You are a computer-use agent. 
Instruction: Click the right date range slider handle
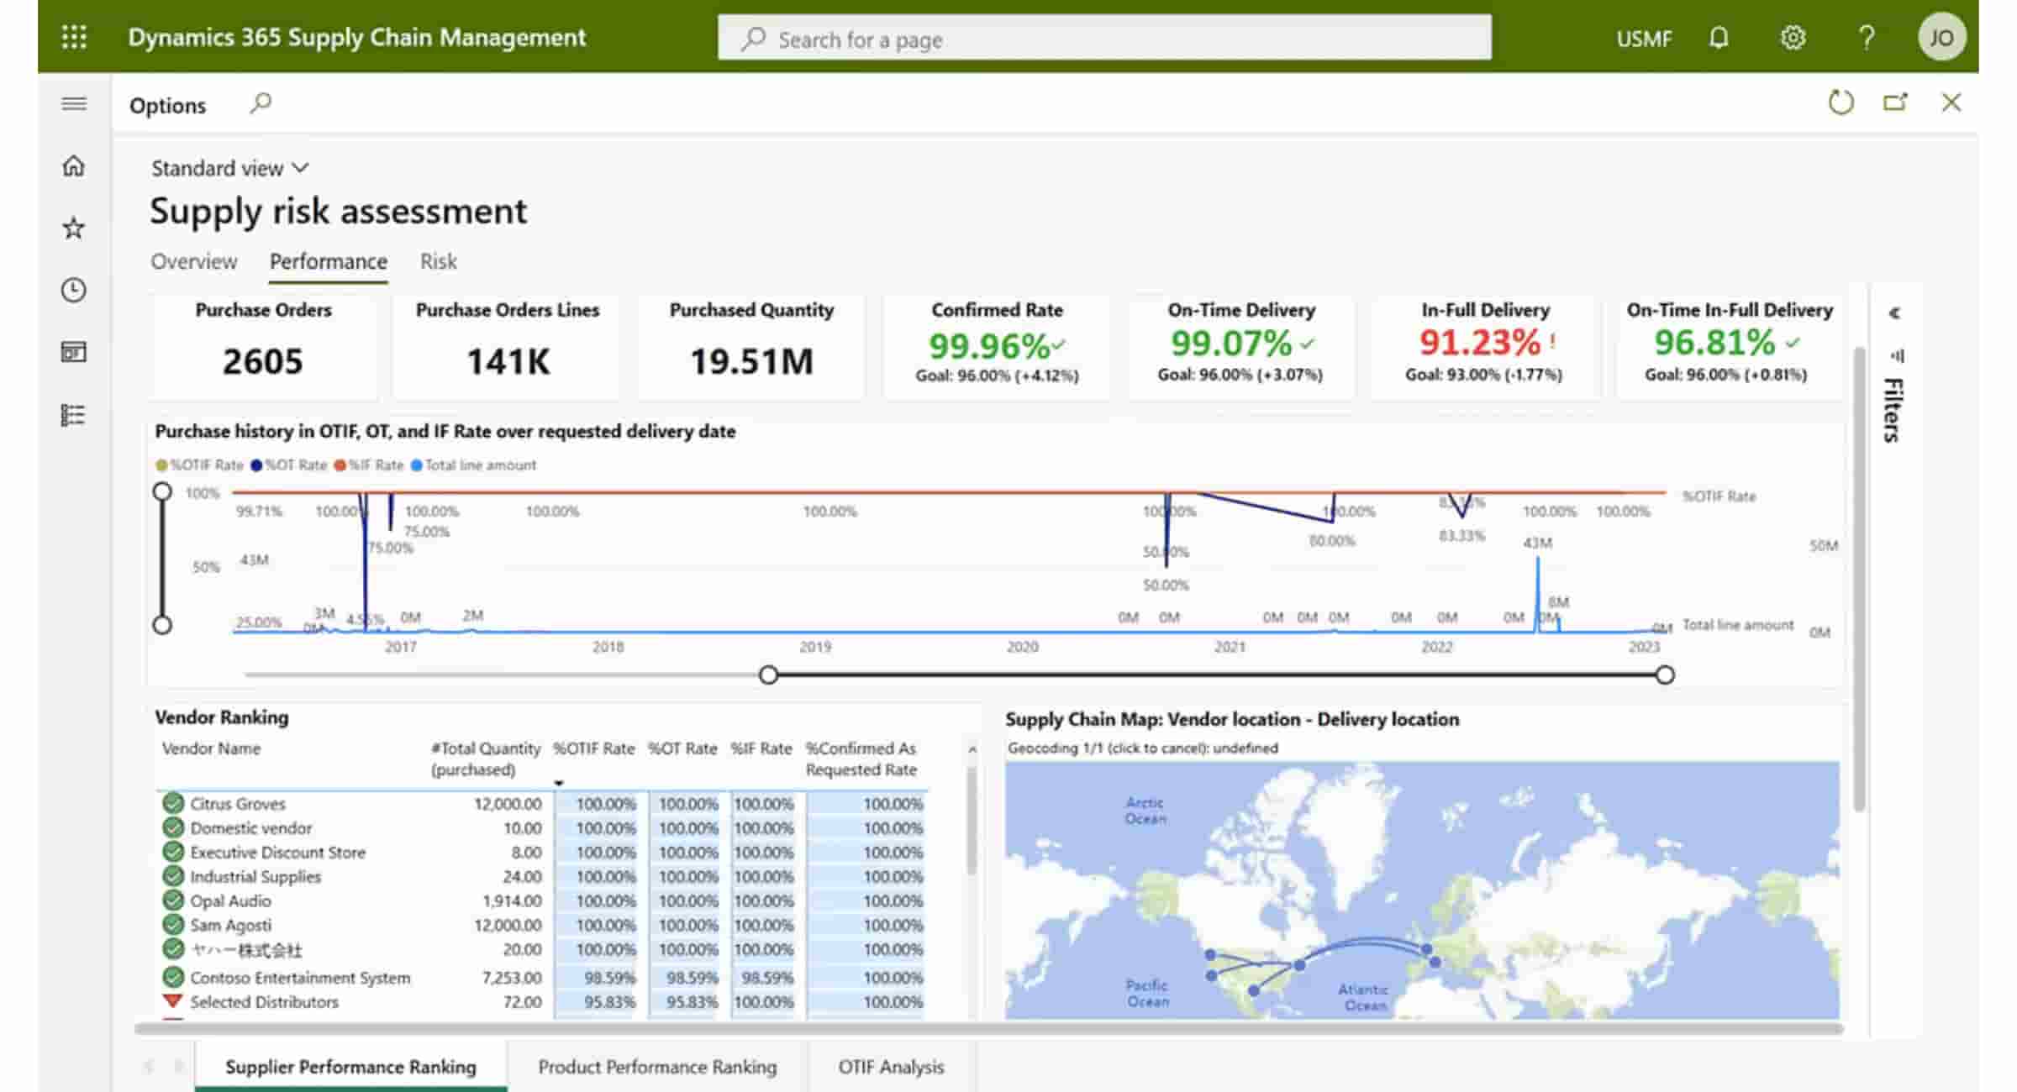click(1665, 675)
